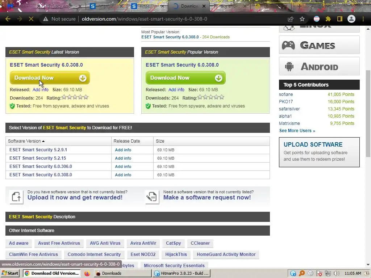Viewport: 371px width, 278px height.
Task: Click the network computers tray icon
Action: click(328, 274)
